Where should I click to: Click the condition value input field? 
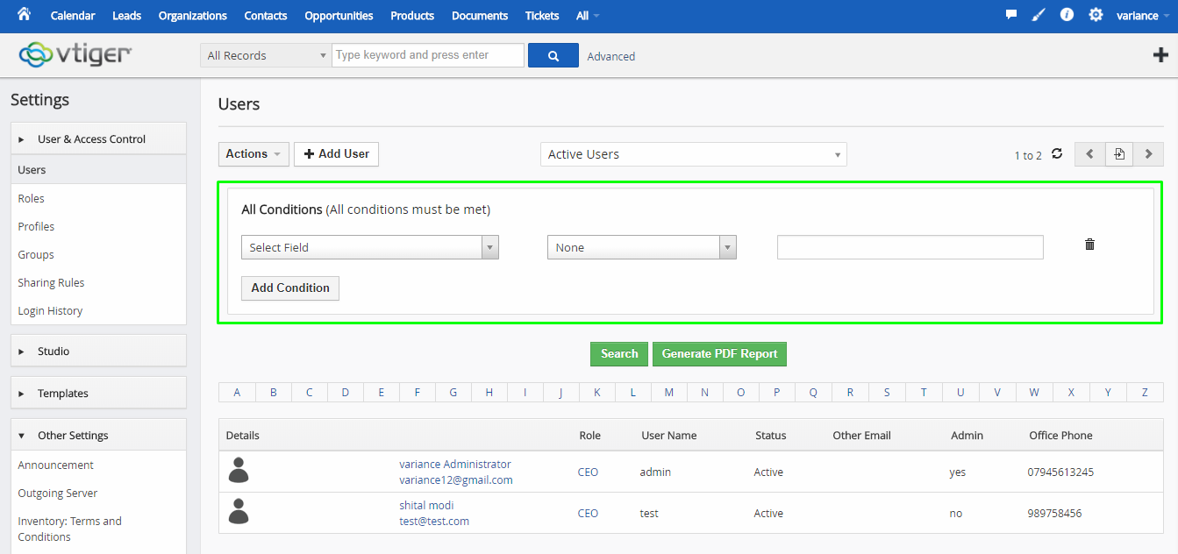point(910,247)
